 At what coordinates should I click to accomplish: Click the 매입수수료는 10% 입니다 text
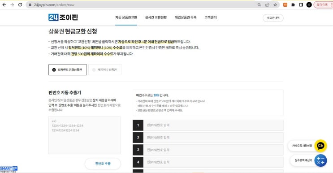152,95
